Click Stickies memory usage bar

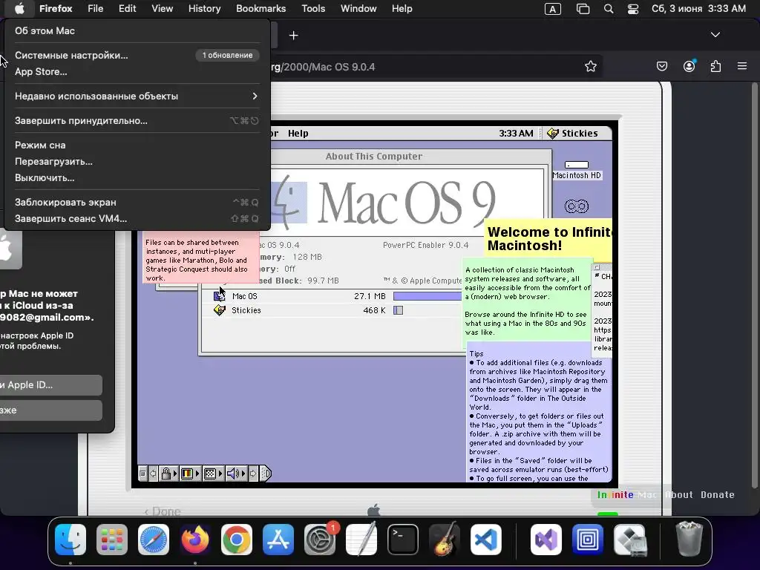pos(398,310)
